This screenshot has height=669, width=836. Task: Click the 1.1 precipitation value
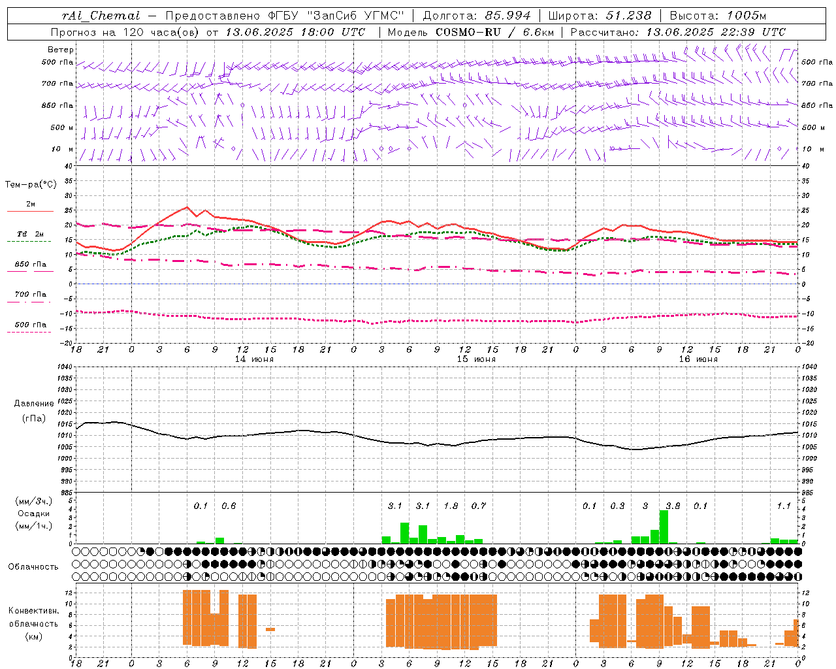click(784, 506)
